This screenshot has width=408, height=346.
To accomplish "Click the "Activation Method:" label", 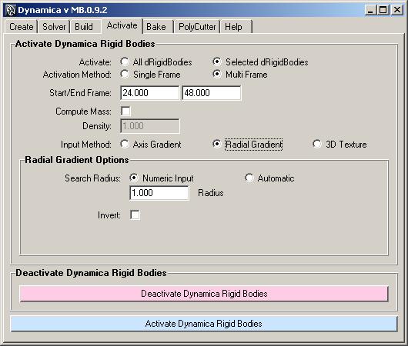I will (x=77, y=75).
